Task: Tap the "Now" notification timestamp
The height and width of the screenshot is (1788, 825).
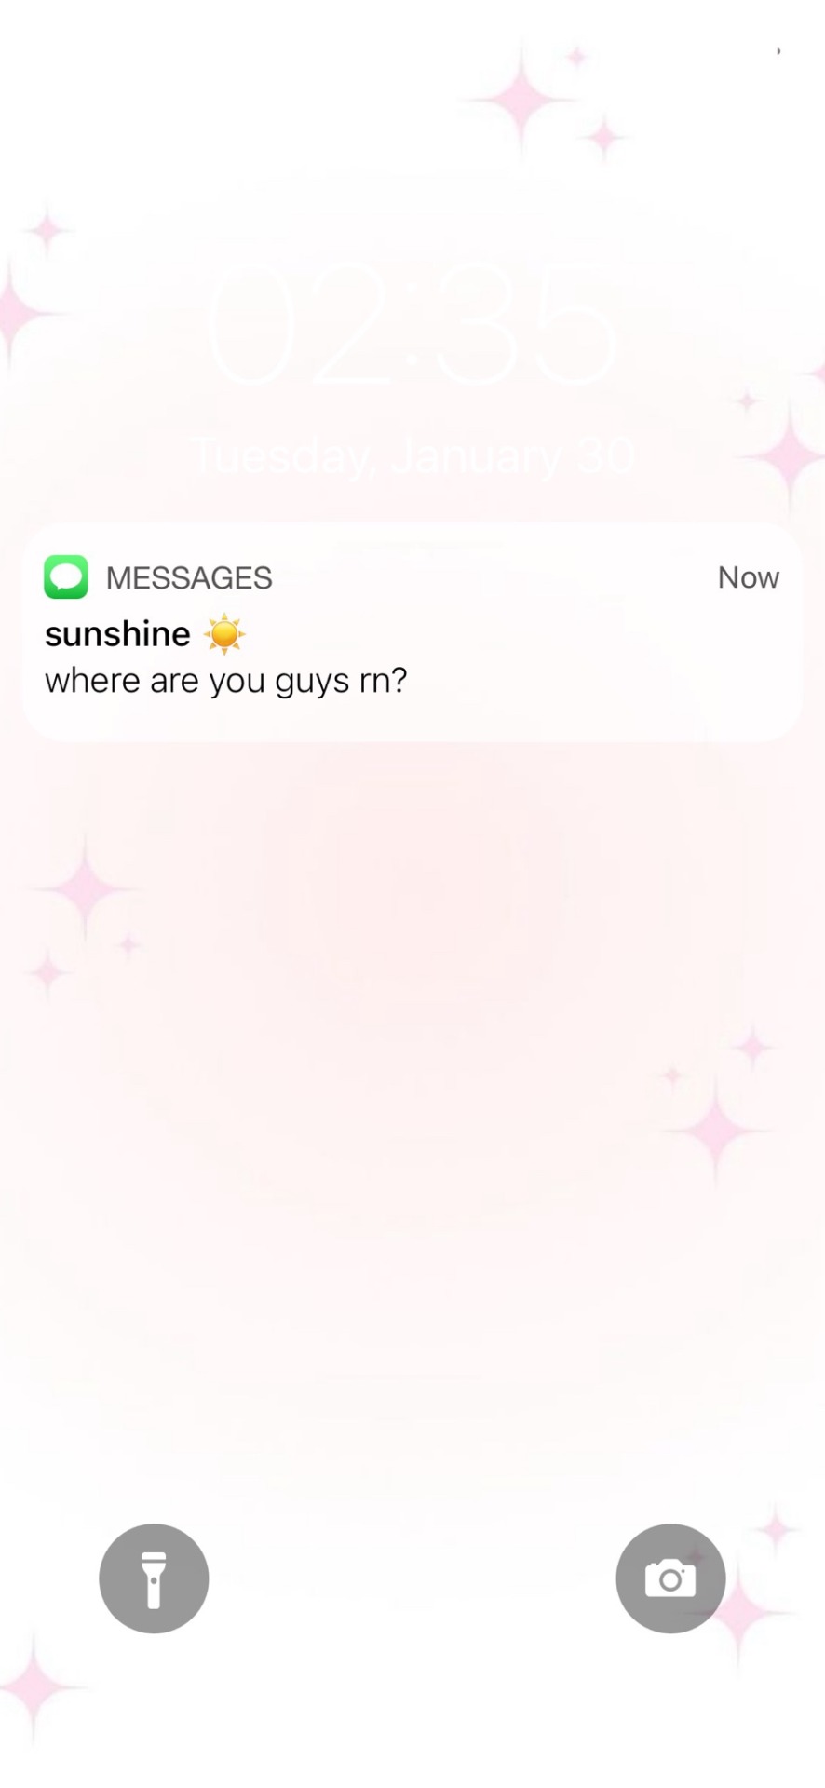Action: tap(748, 577)
